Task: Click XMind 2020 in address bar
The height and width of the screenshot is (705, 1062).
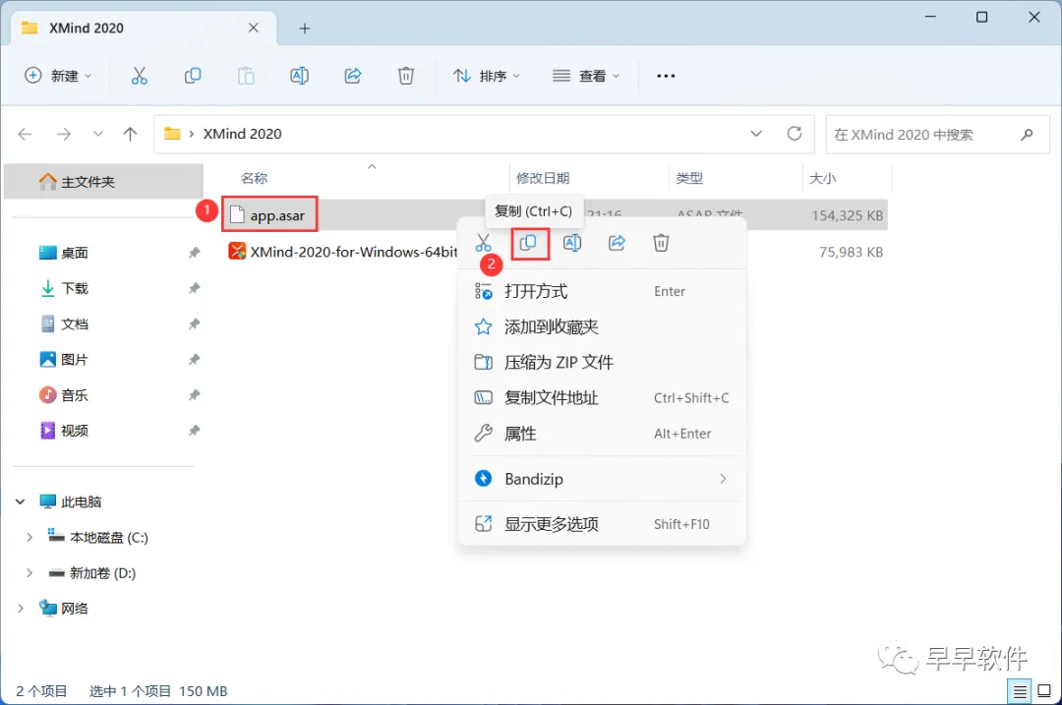Action: [x=243, y=134]
